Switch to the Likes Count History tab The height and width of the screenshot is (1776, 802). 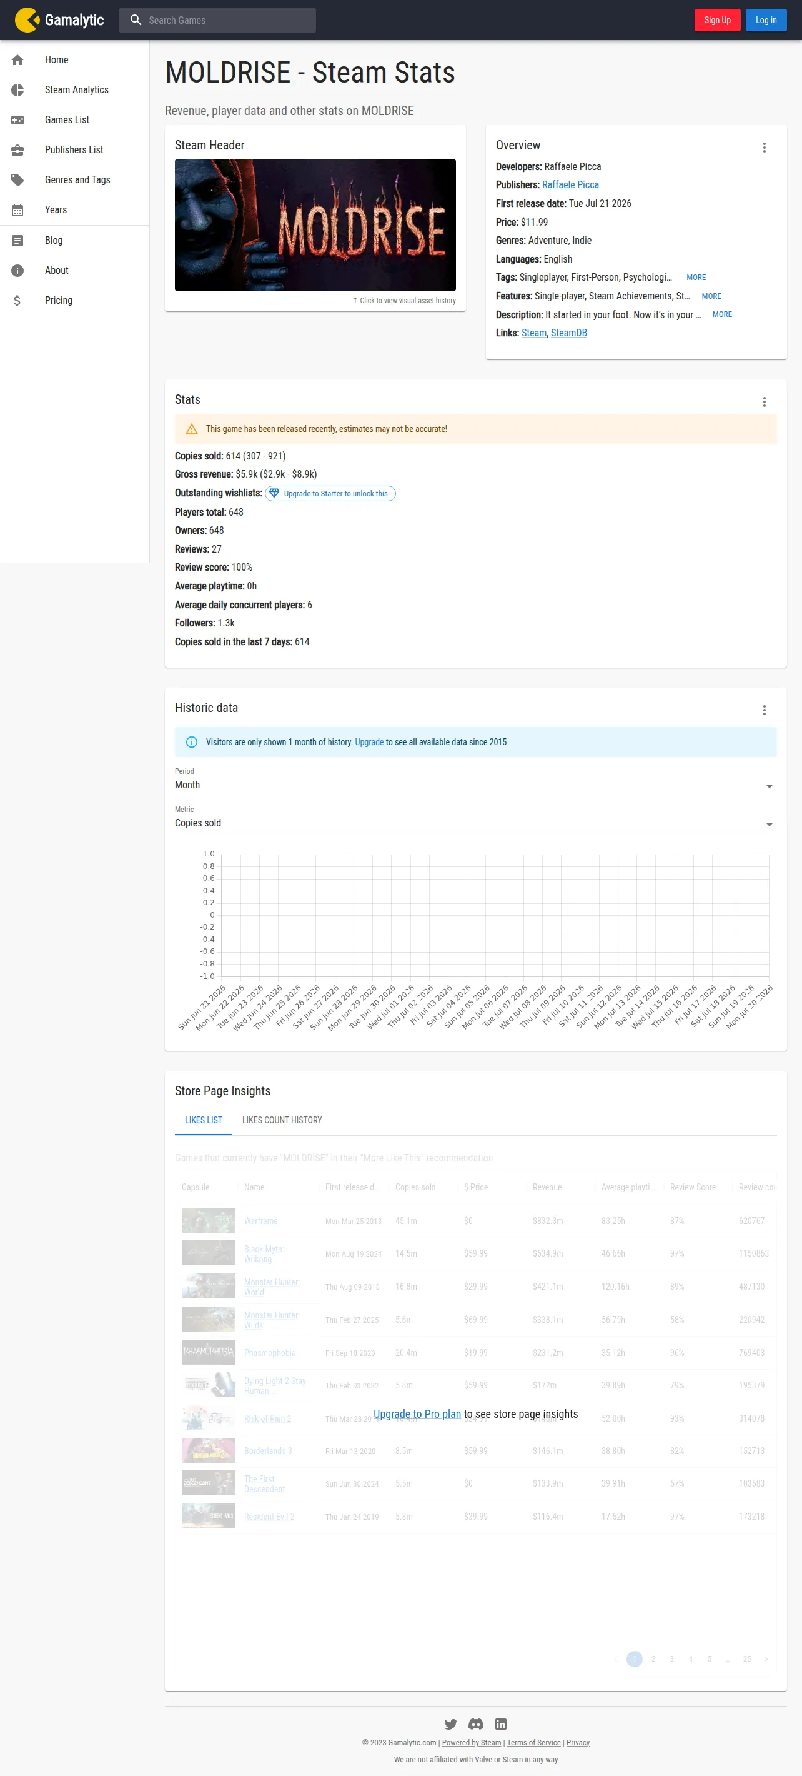tap(282, 1120)
